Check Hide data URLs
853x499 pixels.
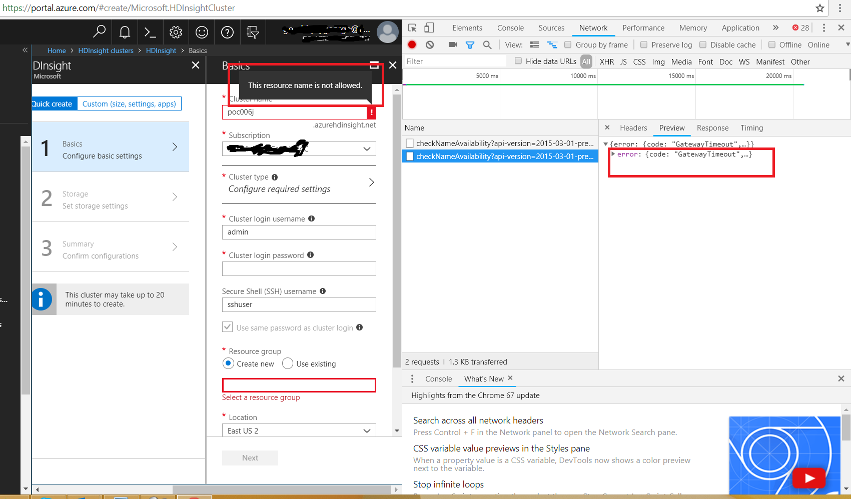[x=518, y=61]
